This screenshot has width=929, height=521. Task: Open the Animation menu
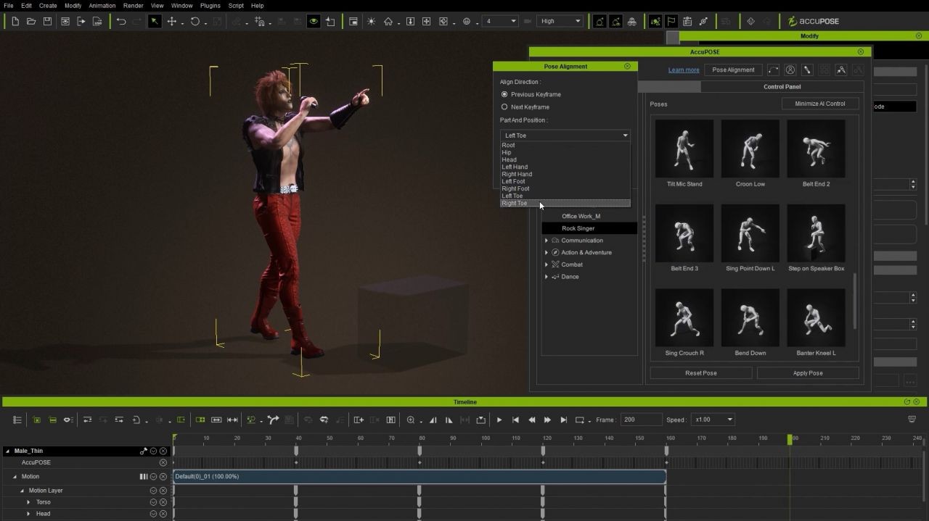point(102,6)
